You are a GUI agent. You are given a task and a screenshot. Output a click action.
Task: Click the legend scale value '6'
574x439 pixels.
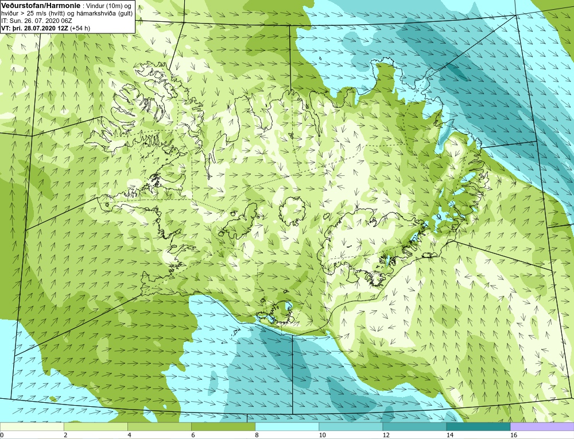click(x=193, y=435)
